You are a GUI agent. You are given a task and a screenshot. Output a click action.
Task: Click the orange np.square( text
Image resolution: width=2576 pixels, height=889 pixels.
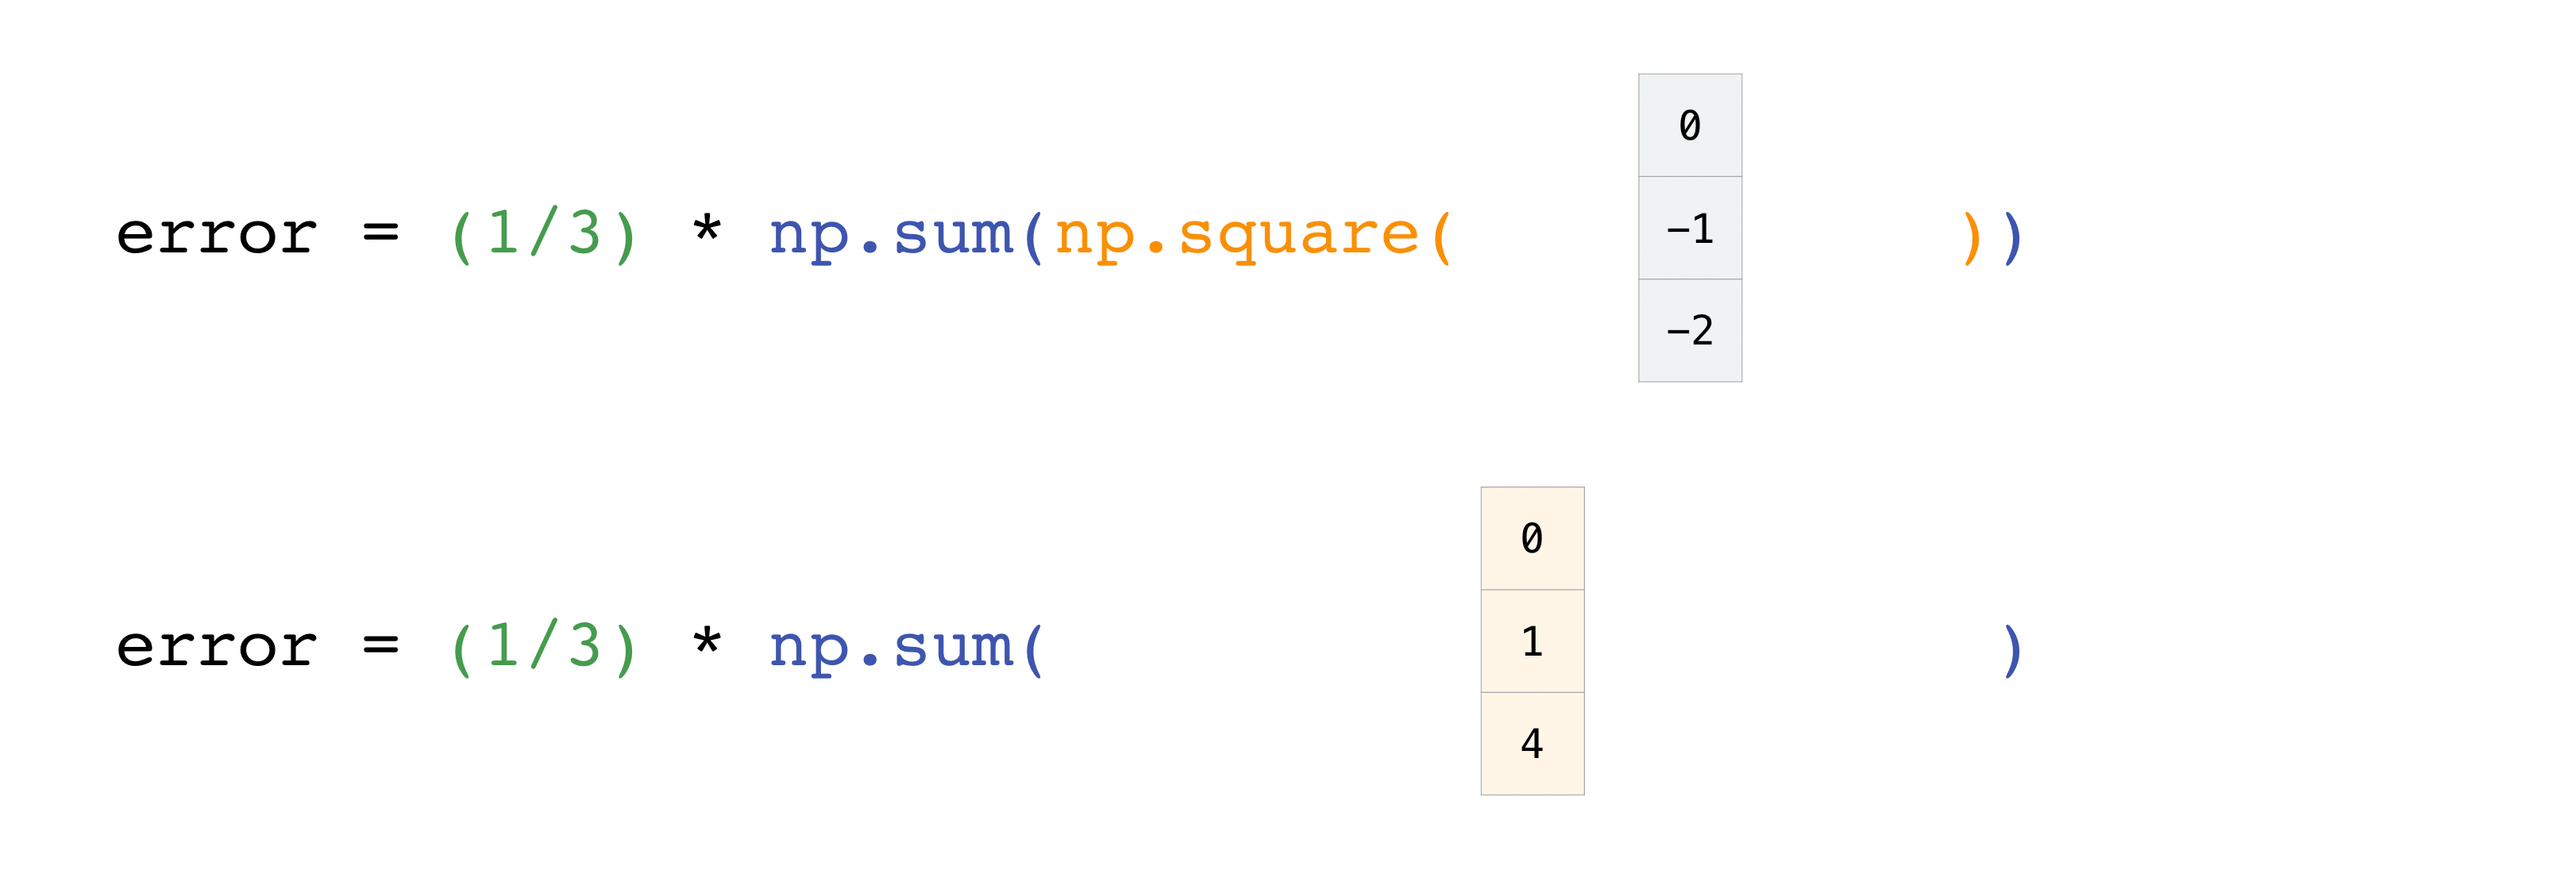click(1252, 236)
